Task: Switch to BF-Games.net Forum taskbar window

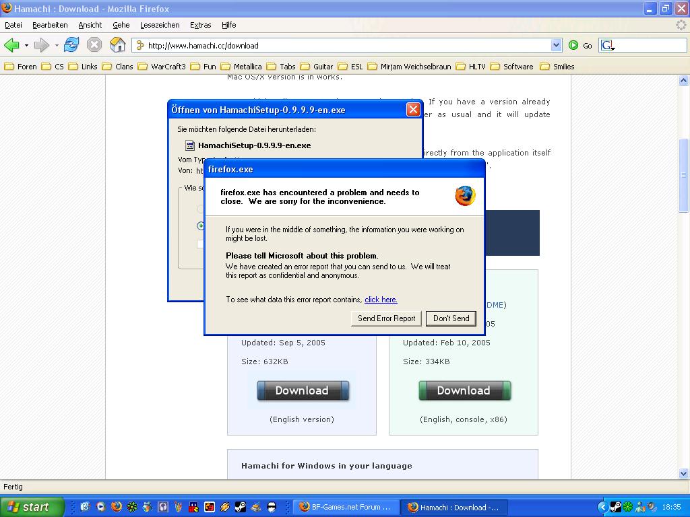Action: click(x=346, y=507)
